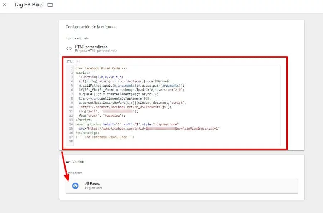
Task: Click the End Facebook Pixel Code comment line
Action: (105, 137)
